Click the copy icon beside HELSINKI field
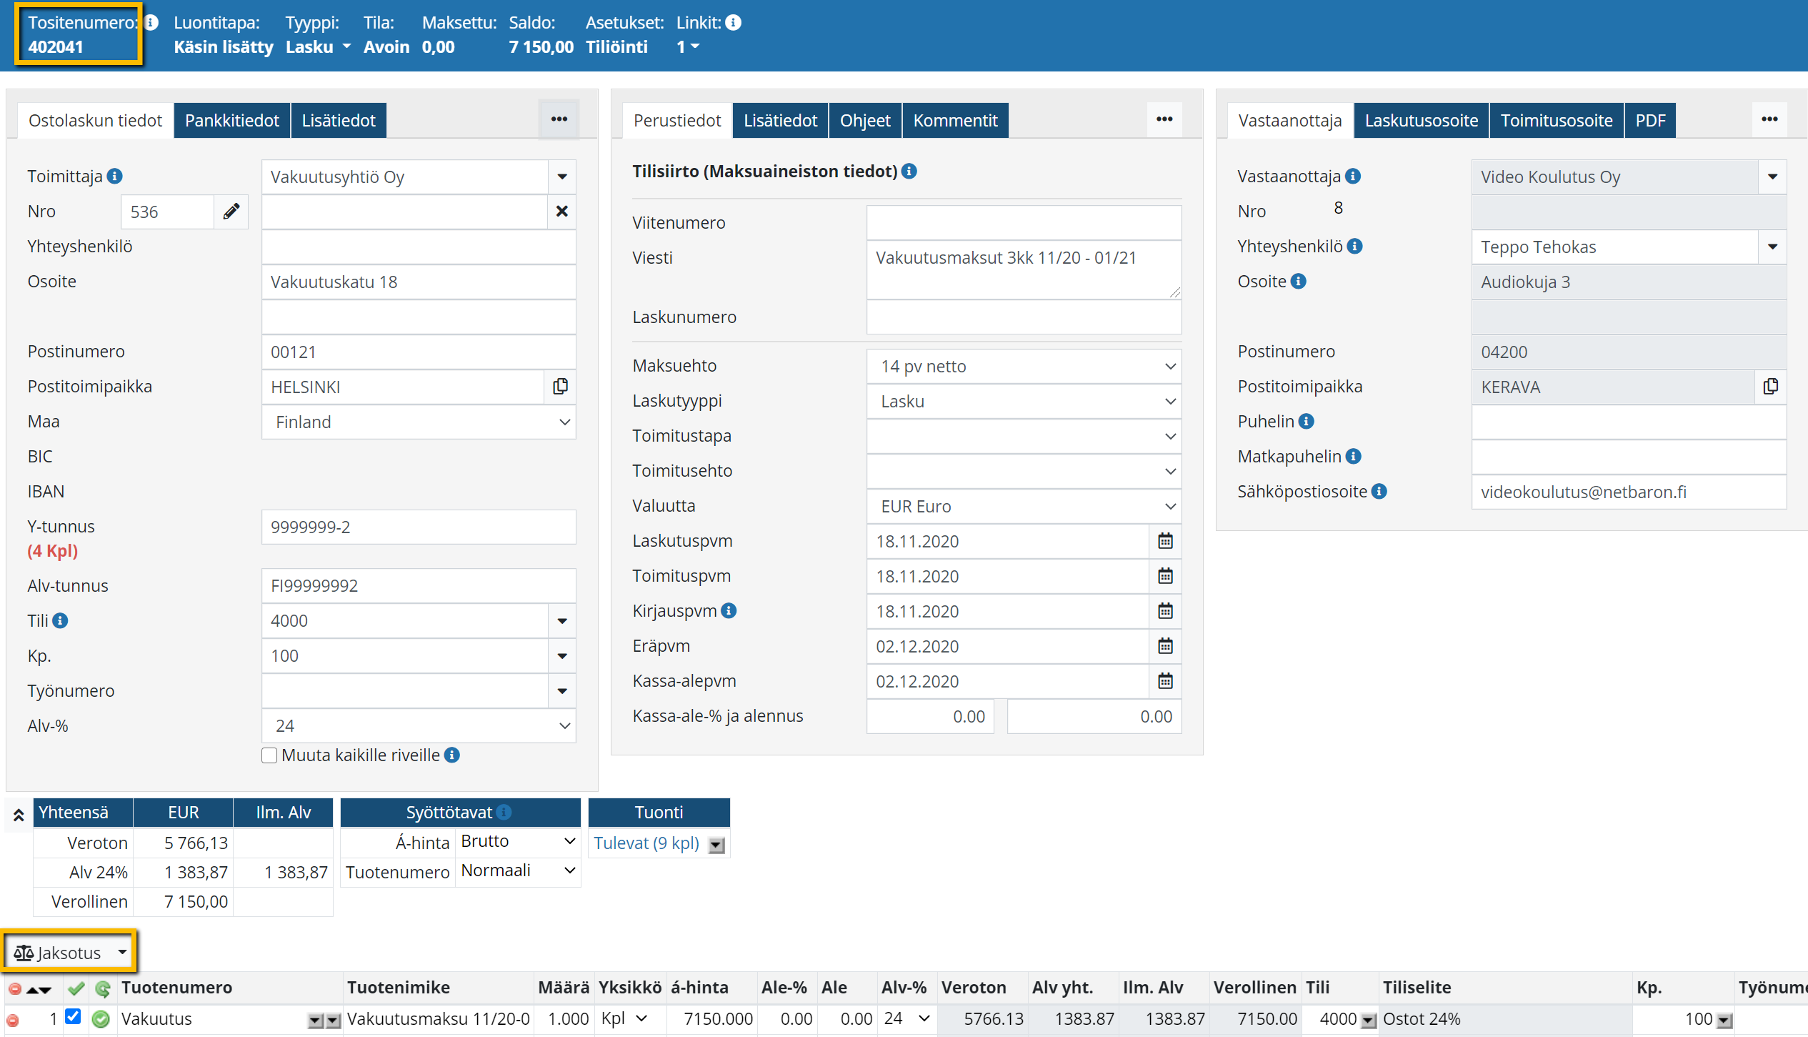1808x1037 pixels. [x=560, y=387]
